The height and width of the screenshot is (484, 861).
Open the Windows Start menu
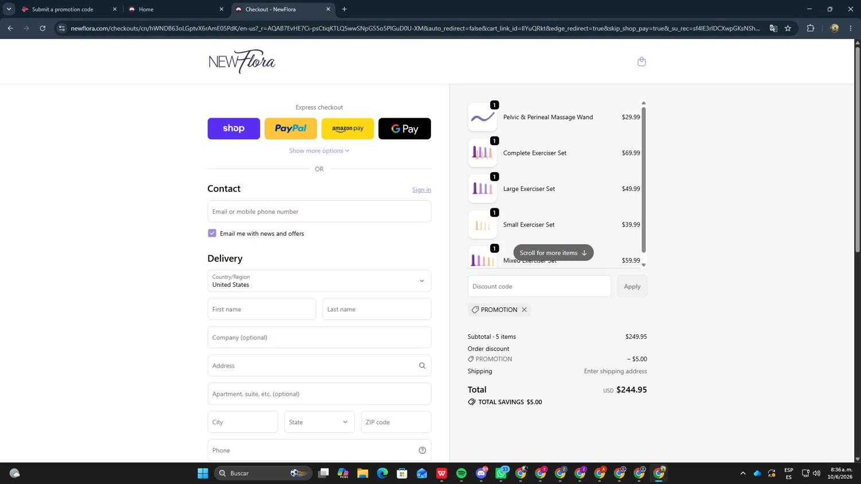coord(203,473)
